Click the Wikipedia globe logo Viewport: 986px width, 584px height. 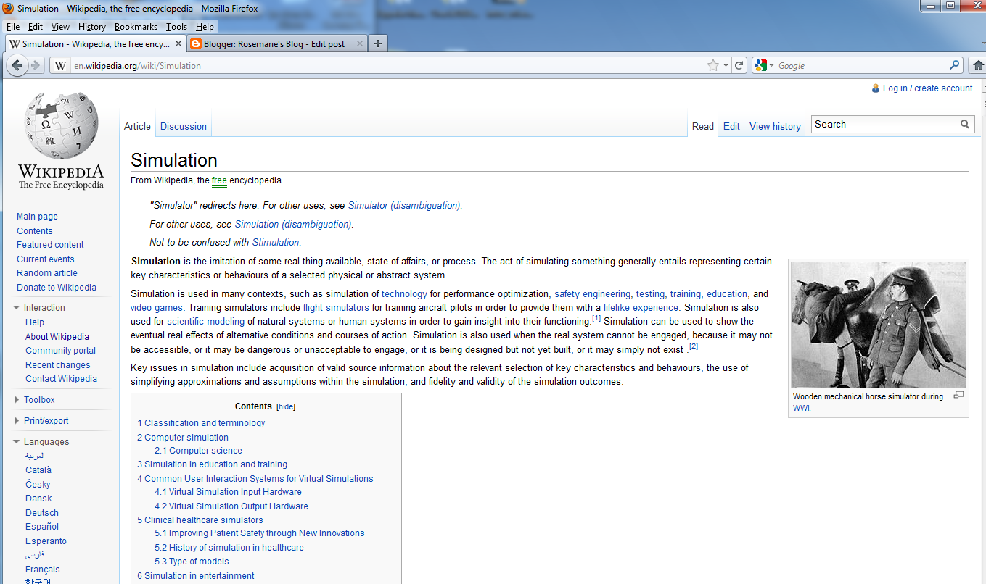pyautogui.click(x=61, y=126)
